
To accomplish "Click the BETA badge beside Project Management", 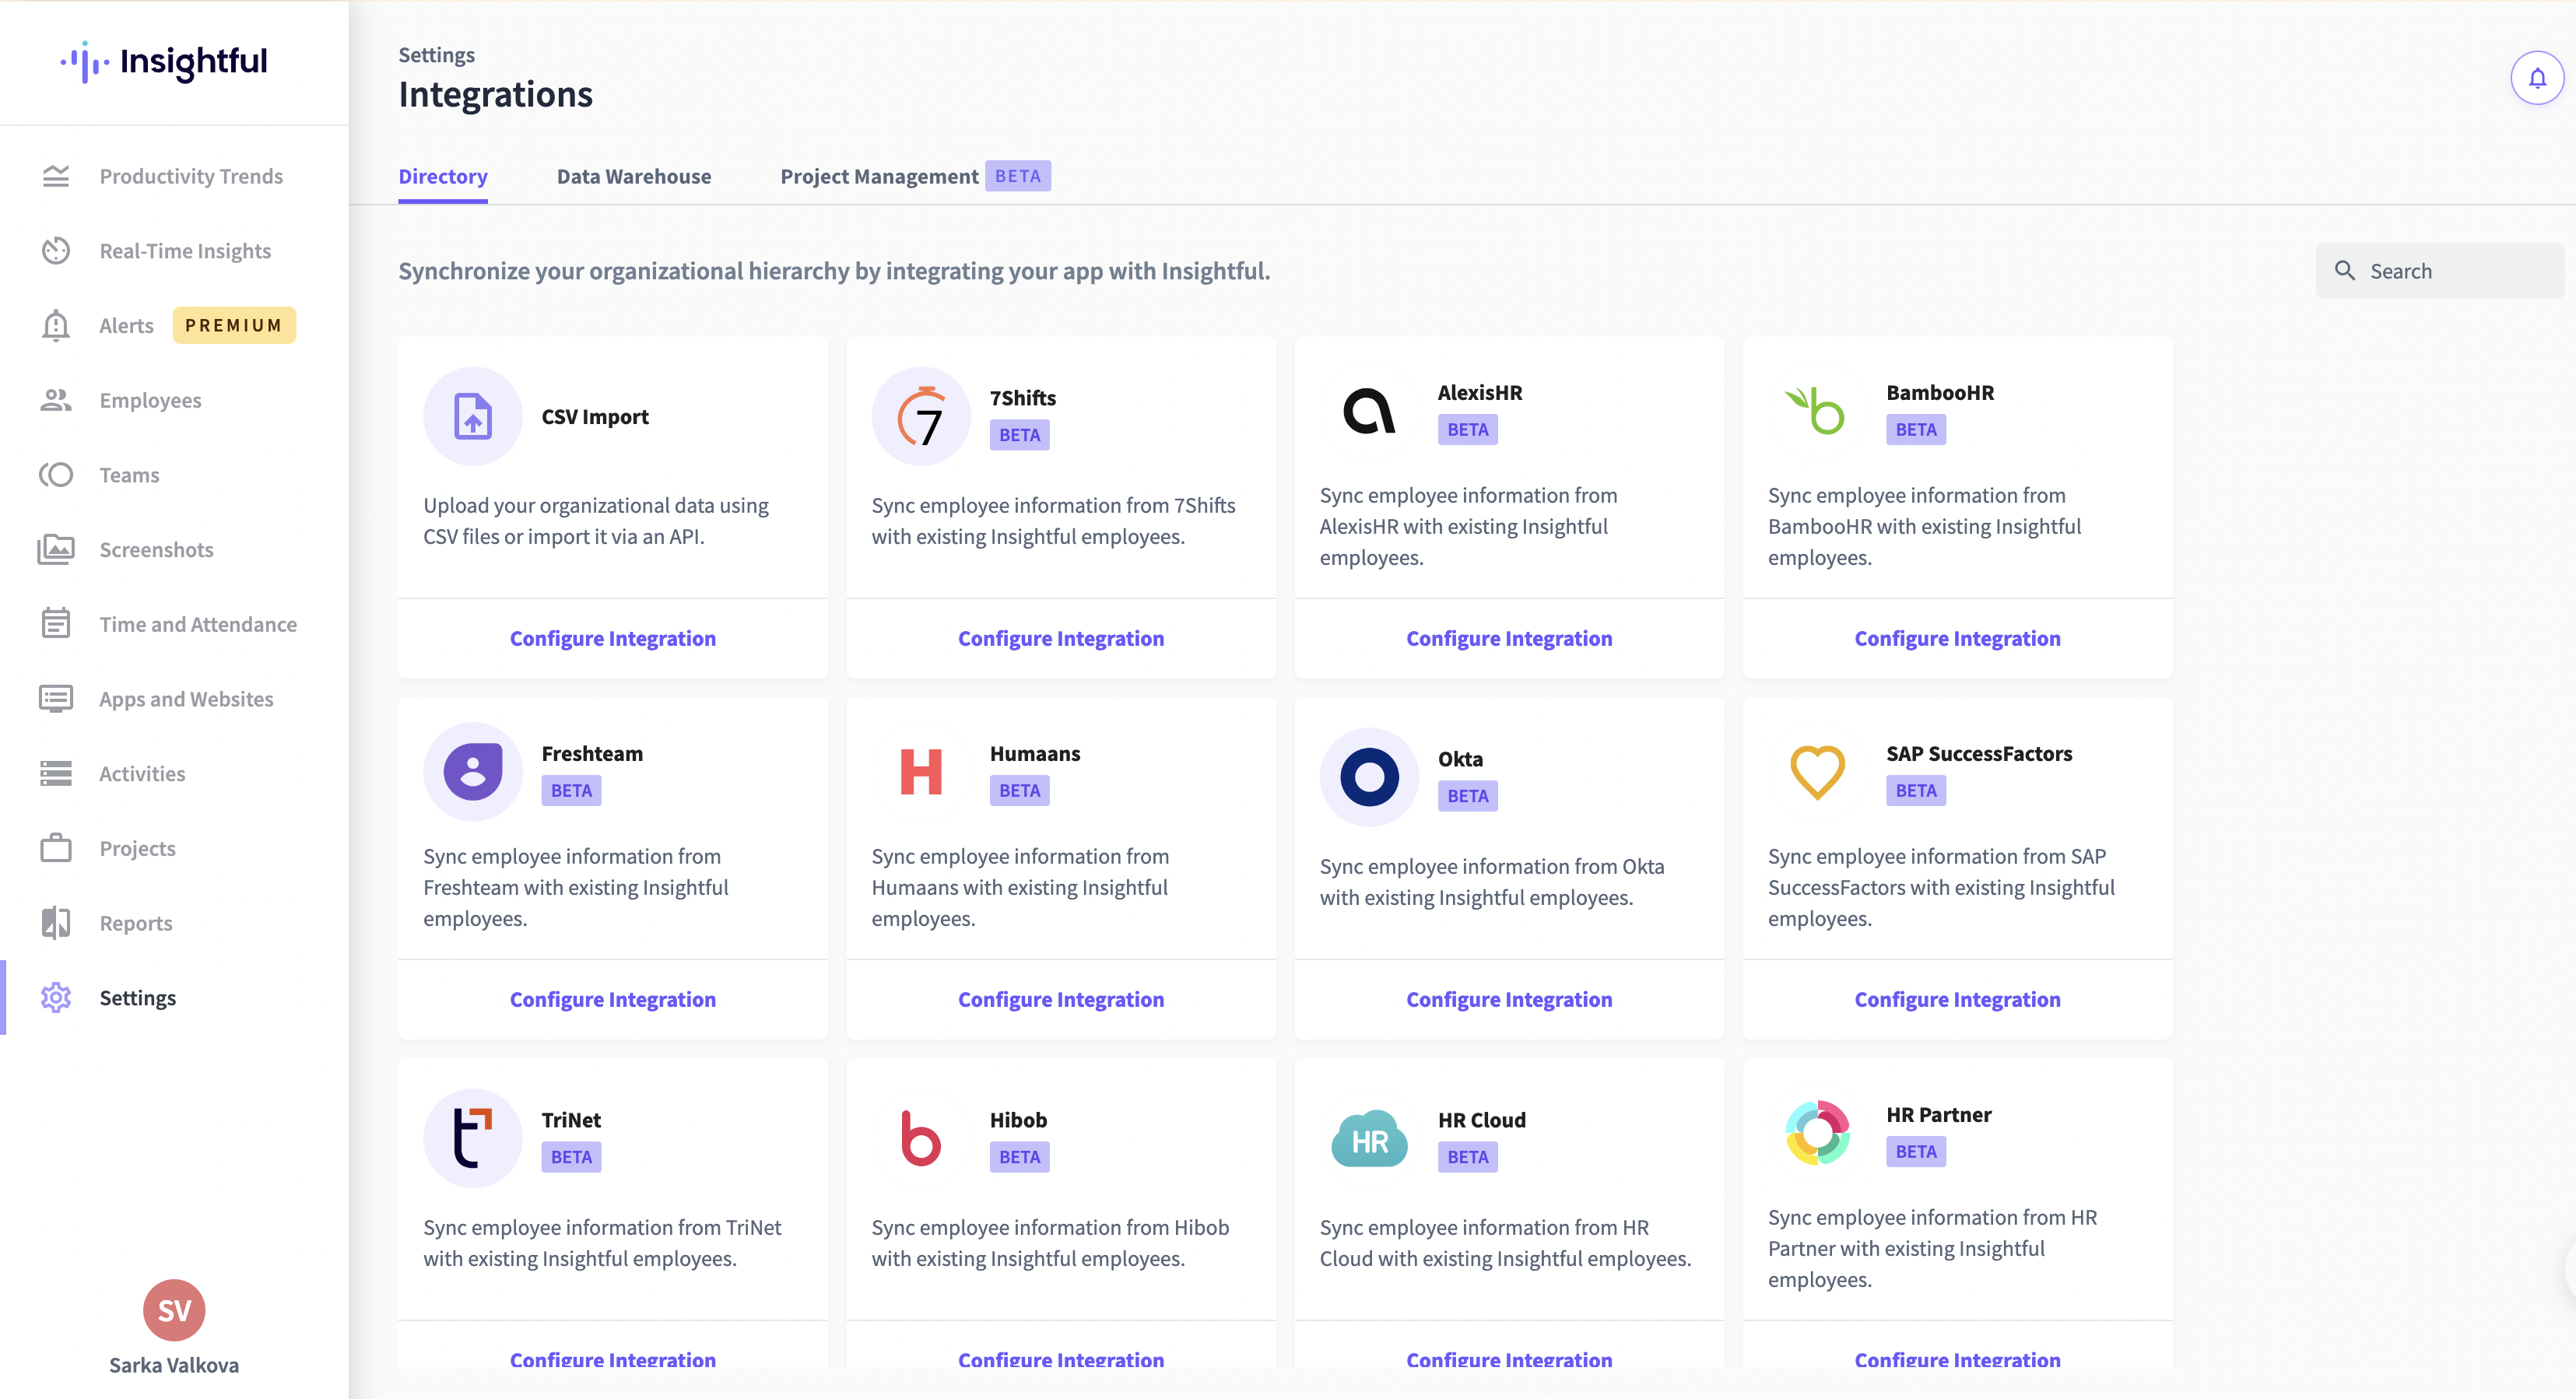I will (1018, 176).
